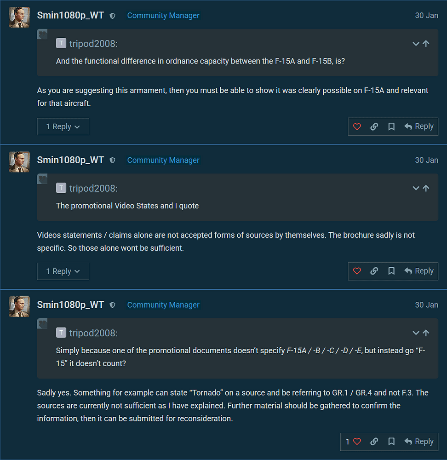The image size is (447, 460).
Task: Show the 1 Reply under the second post
Action: point(63,271)
